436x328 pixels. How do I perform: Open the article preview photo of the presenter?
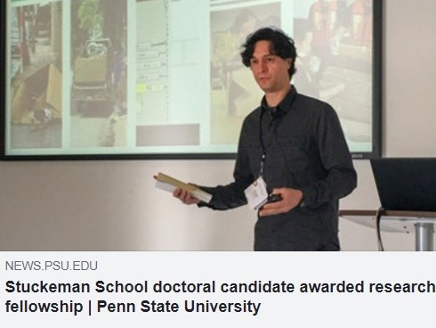click(218, 126)
